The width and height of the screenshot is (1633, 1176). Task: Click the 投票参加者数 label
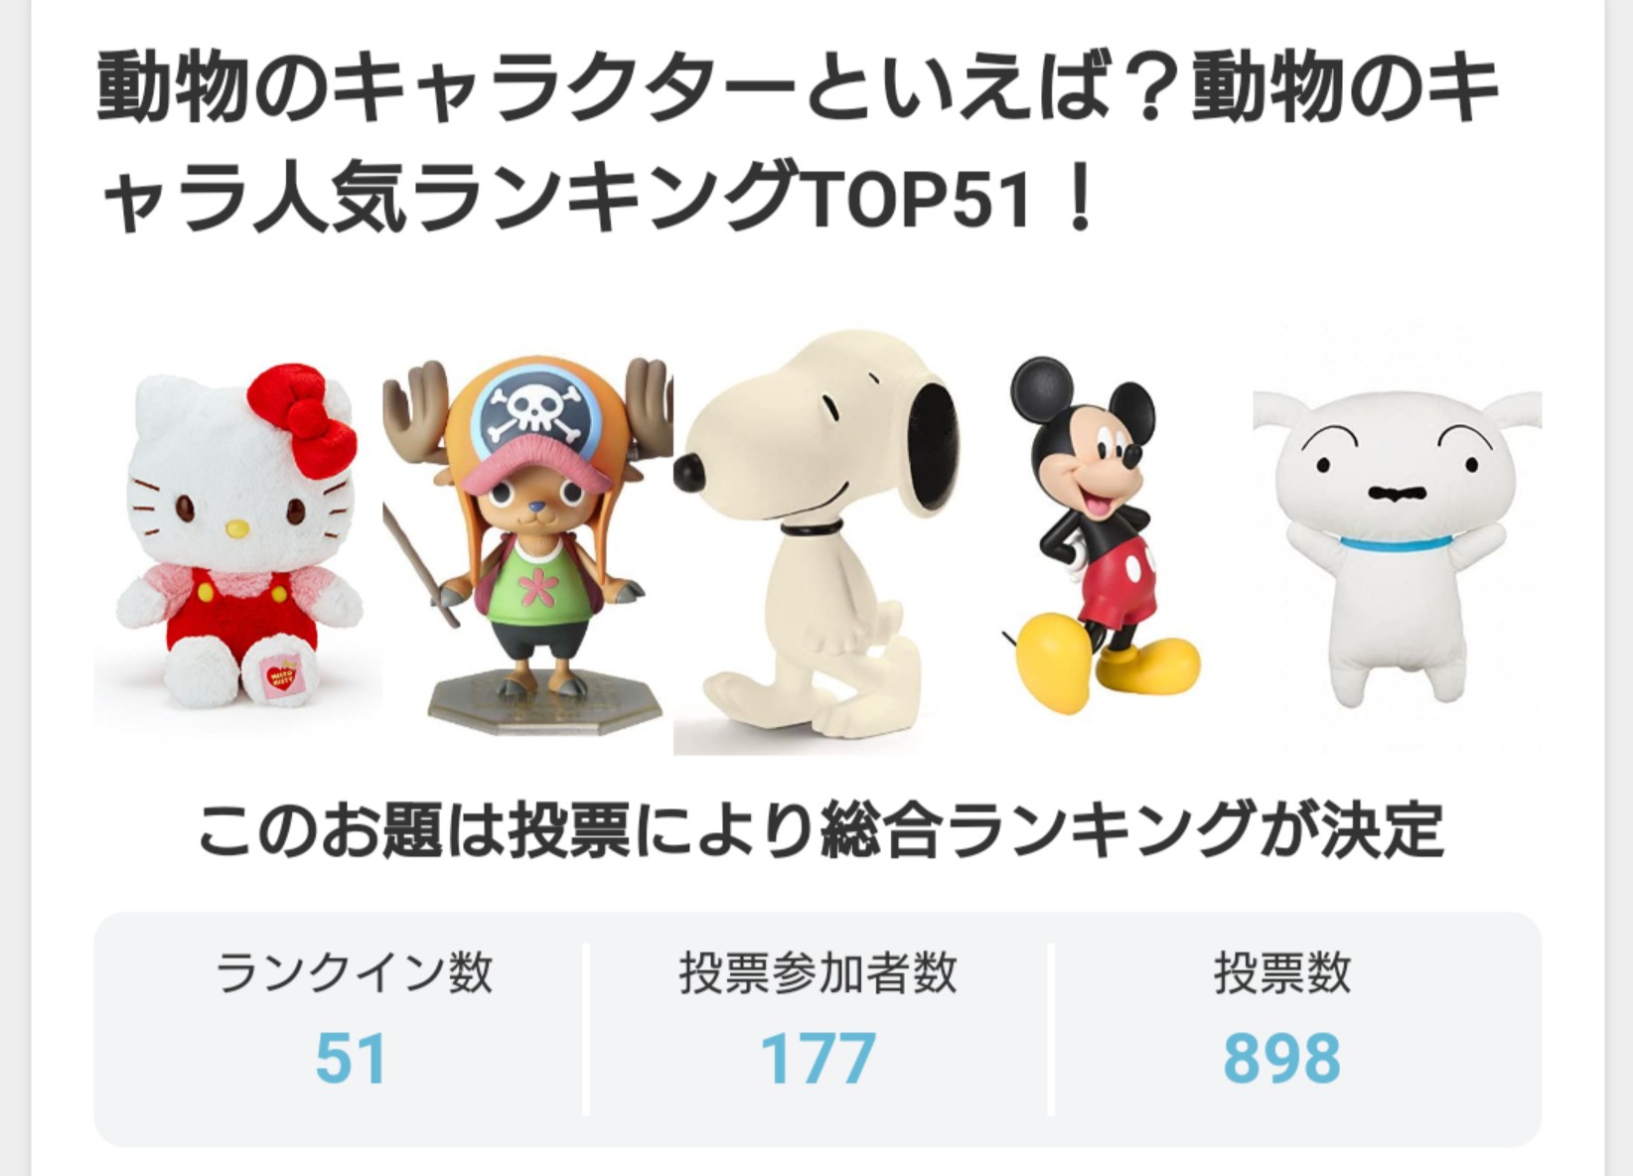(x=818, y=973)
